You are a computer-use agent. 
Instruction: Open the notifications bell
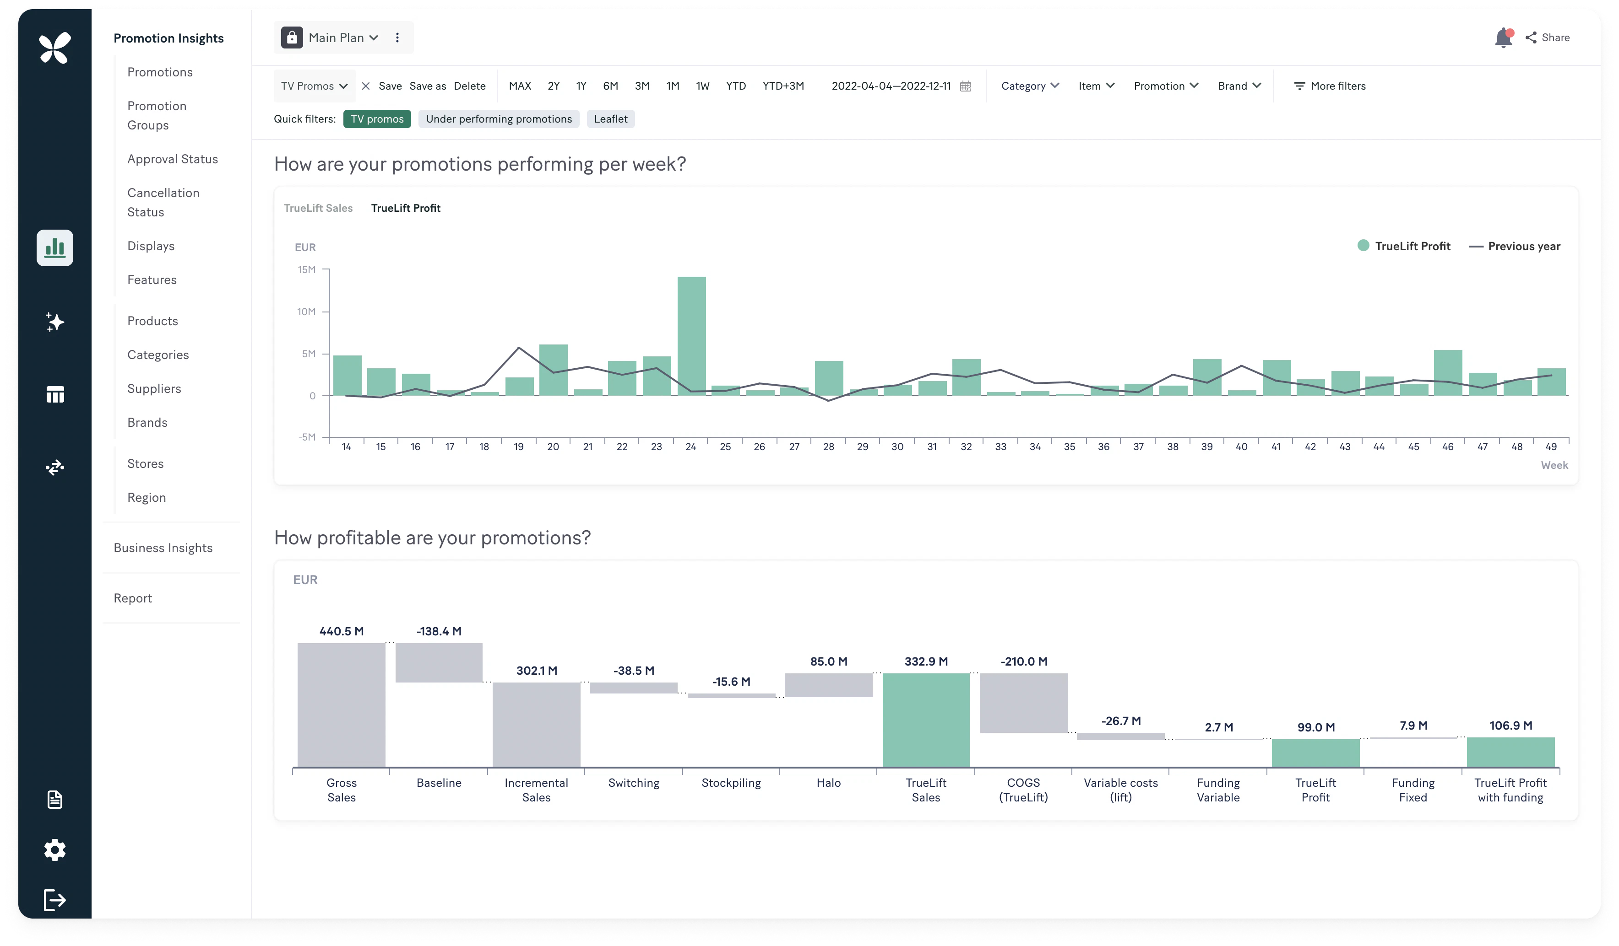coord(1503,37)
